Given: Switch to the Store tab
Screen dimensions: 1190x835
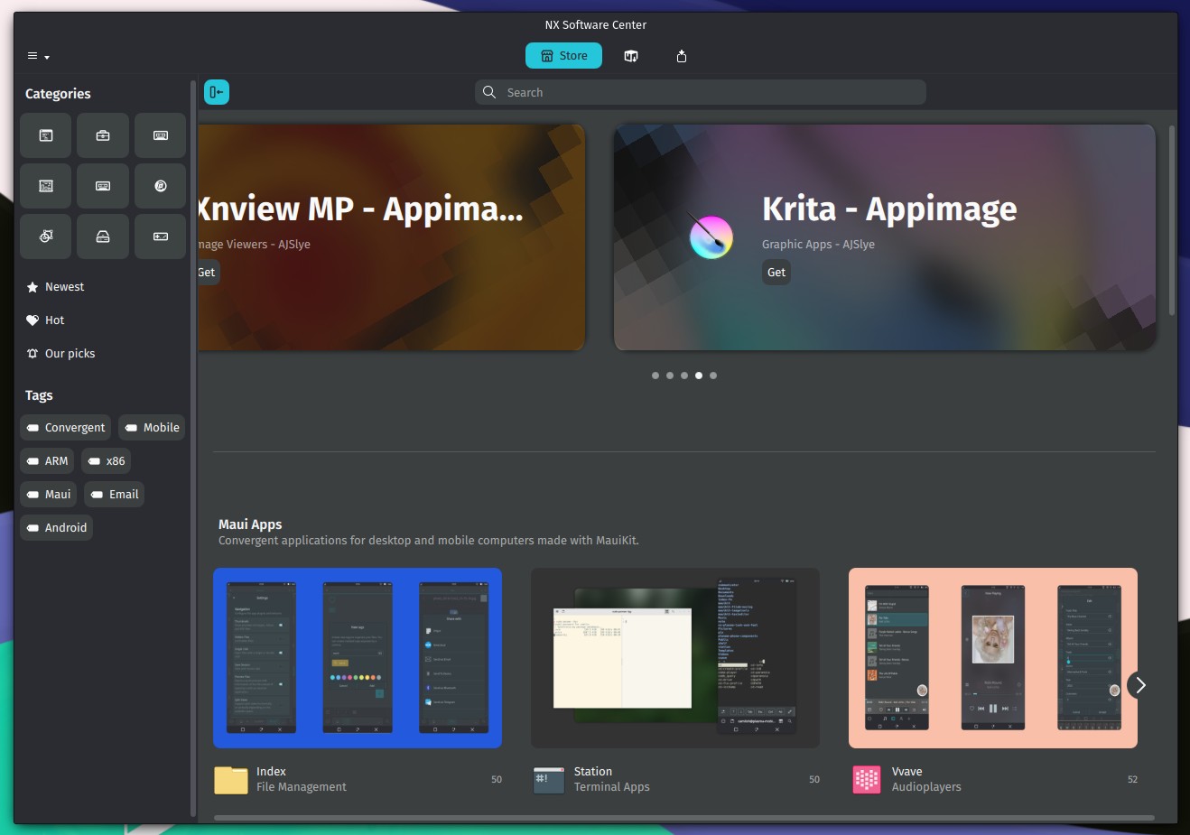Looking at the screenshot, I should coord(564,56).
